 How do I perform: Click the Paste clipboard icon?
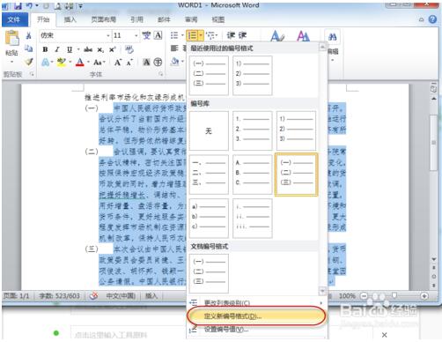[11, 38]
